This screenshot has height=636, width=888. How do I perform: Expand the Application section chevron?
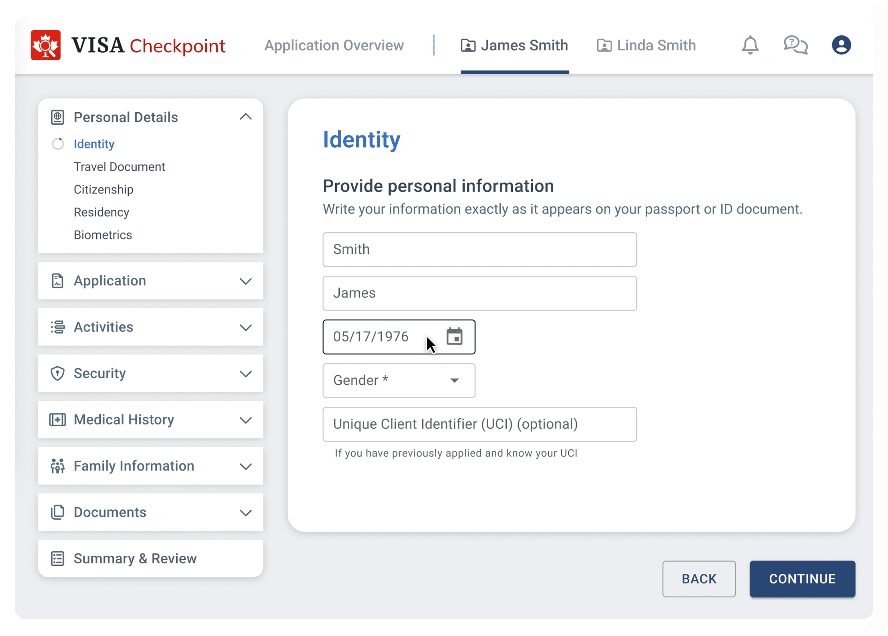click(x=246, y=281)
